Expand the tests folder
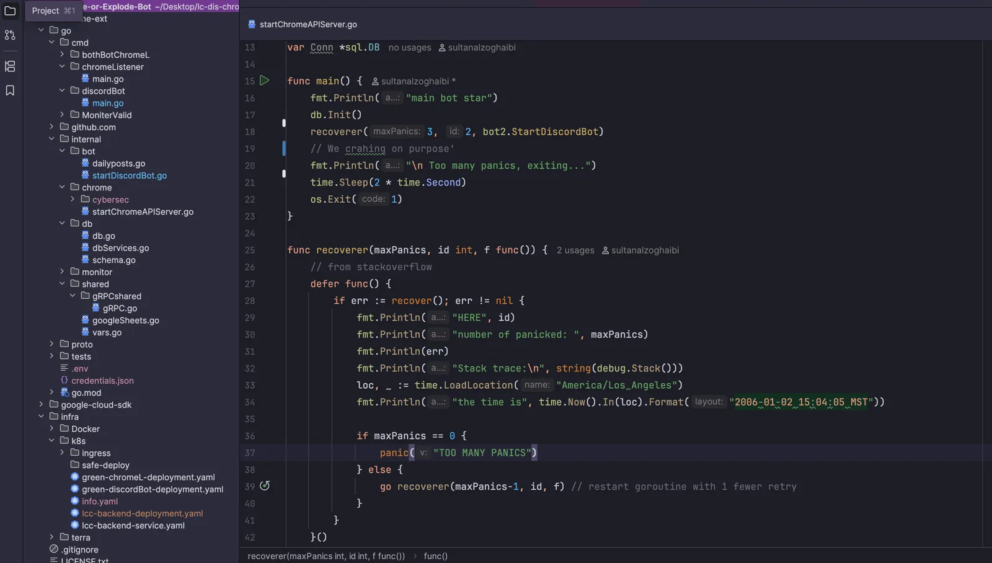The image size is (992, 563). click(x=51, y=356)
